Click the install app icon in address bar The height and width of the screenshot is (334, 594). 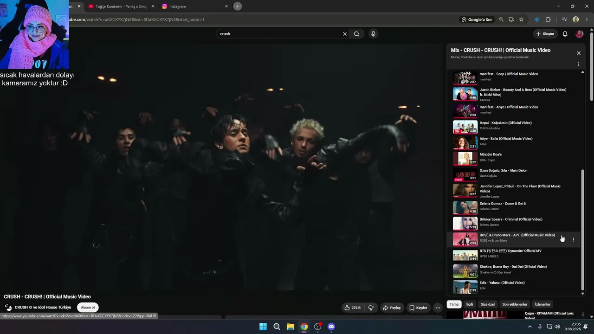tap(511, 19)
